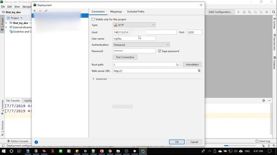Open the View menu
This screenshot has width=277, height=155.
point(17,7)
